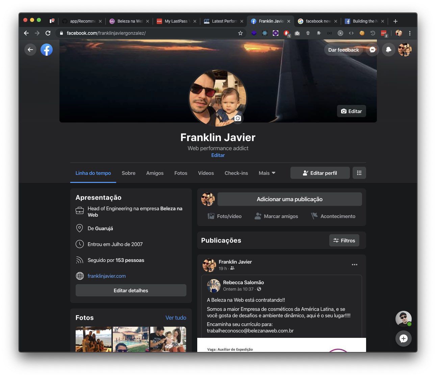This screenshot has width=436, height=377.
Task: Open account avatar in Facebook header
Action: tap(405, 50)
